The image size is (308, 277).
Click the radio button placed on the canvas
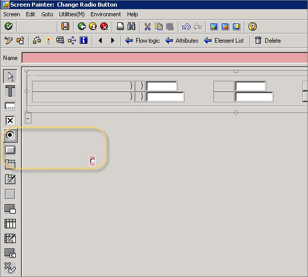(93, 161)
